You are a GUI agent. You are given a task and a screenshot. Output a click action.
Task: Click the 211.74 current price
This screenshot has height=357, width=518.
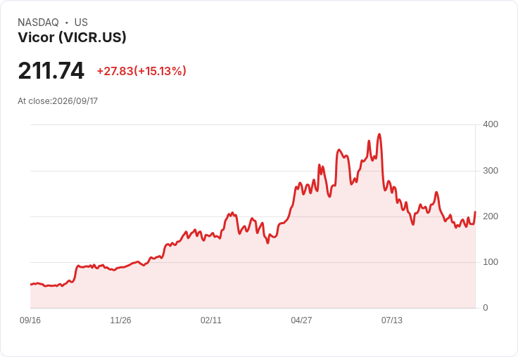click(51, 70)
